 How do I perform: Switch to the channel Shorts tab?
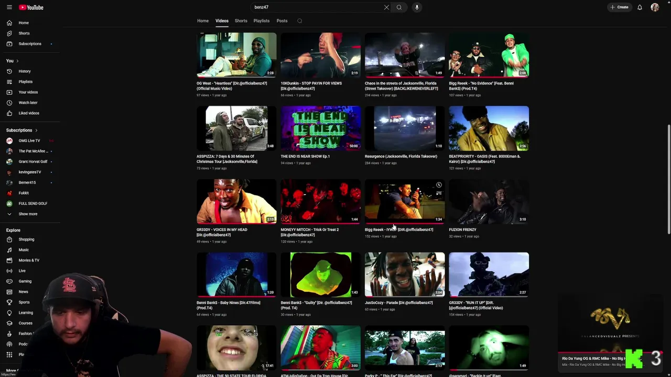tap(241, 21)
